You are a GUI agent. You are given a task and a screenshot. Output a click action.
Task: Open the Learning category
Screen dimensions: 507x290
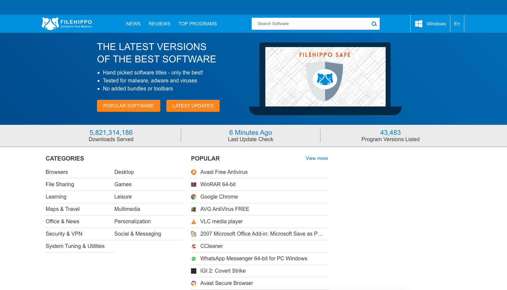pyautogui.click(x=56, y=197)
